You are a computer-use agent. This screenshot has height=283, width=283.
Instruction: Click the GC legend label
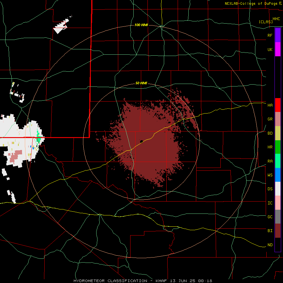click(270, 217)
